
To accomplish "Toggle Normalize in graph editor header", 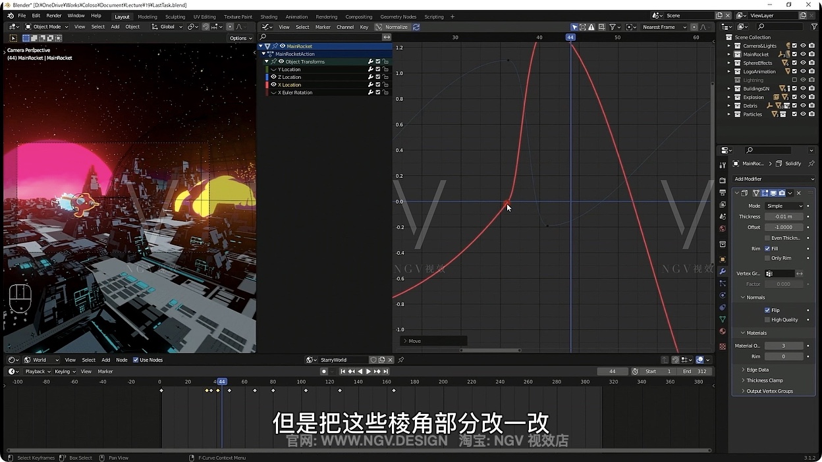I will (392, 27).
